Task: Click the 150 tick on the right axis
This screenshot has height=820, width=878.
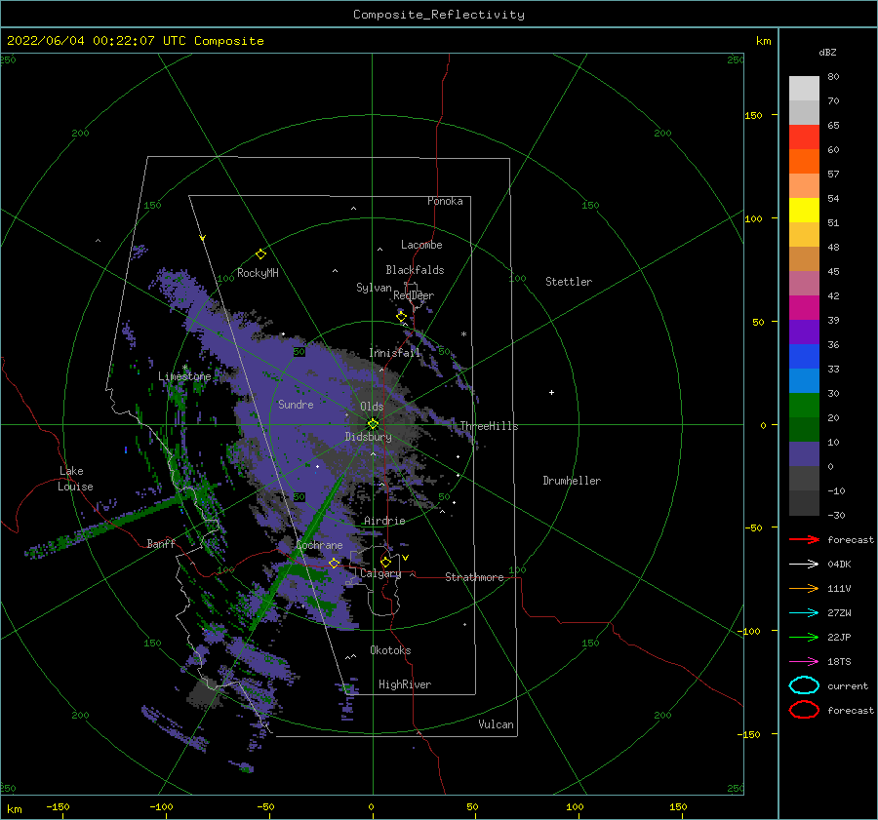Action: tap(754, 115)
